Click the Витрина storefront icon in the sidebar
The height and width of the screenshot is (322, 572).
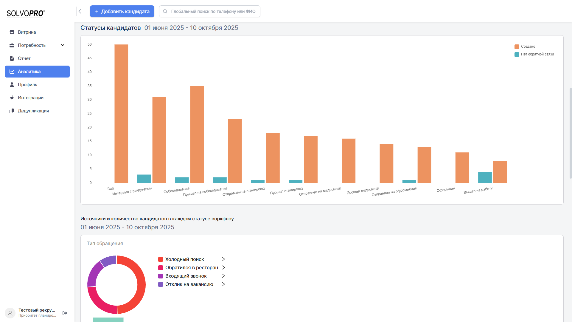pos(12,32)
